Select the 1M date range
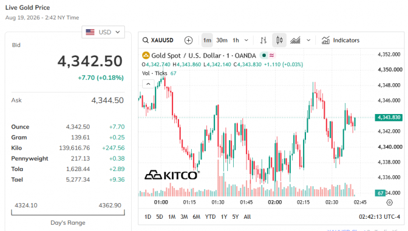 pyautogui.click(x=172, y=216)
